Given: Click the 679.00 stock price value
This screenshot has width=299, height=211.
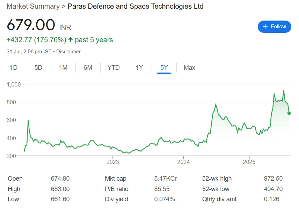Looking at the screenshot, I should [x=31, y=25].
